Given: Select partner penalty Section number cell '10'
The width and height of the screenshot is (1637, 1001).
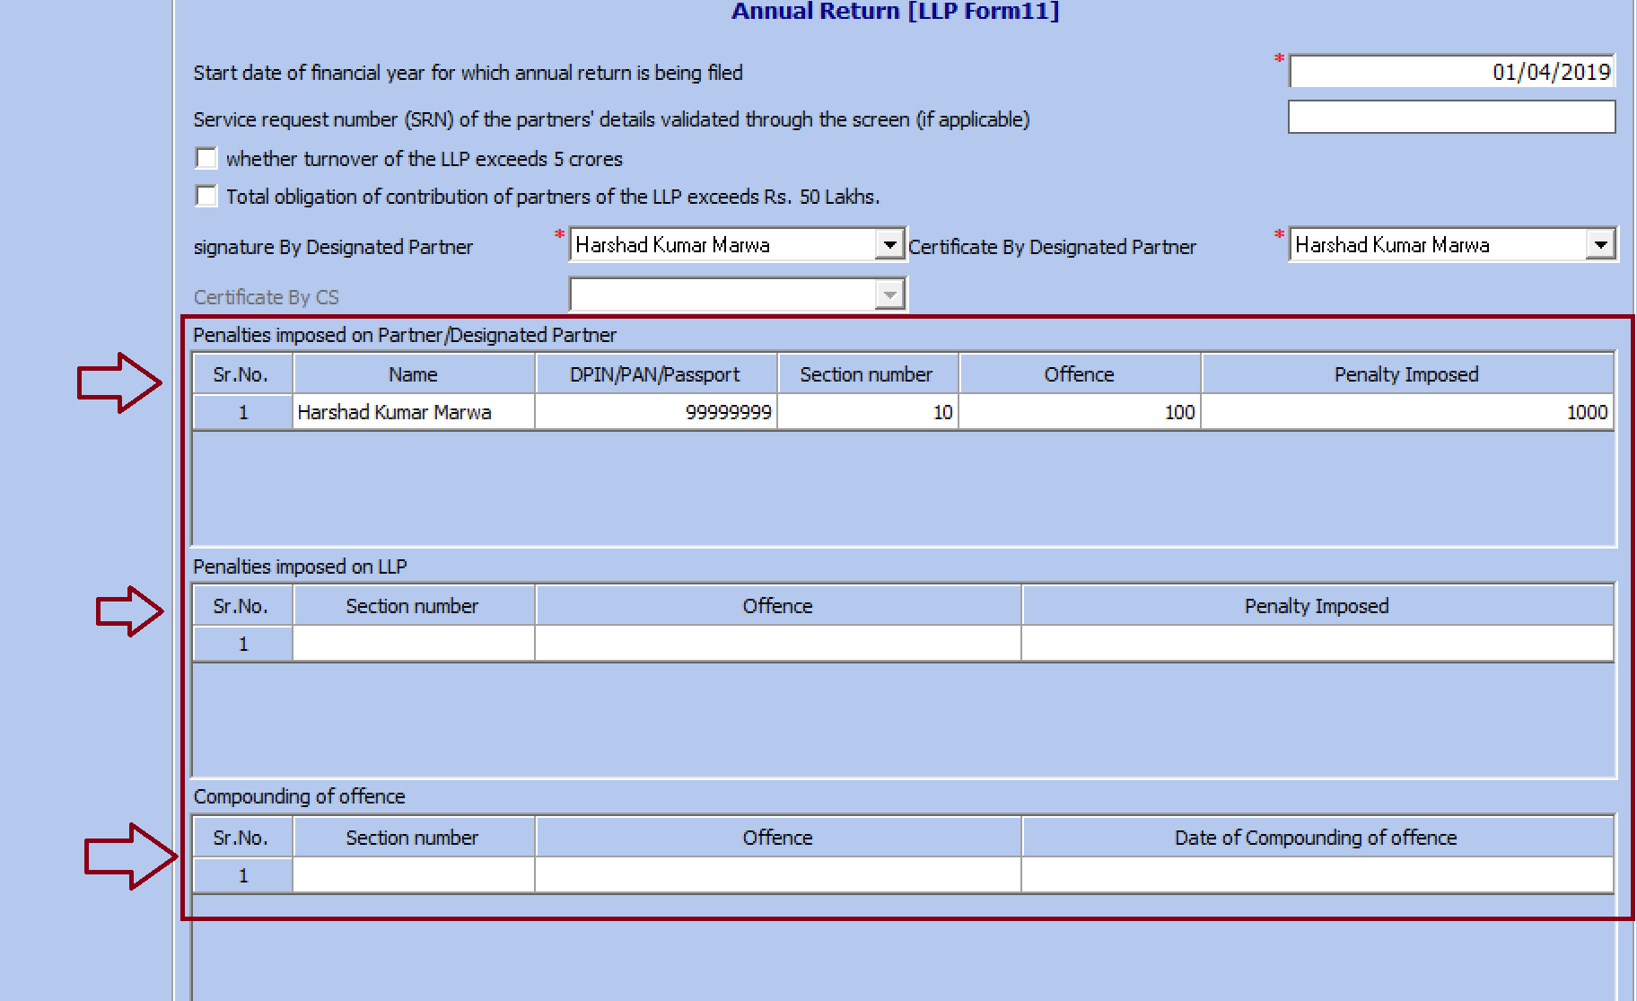Looking at the screenshot, I should pyautogui.click(x=868, y=412).
